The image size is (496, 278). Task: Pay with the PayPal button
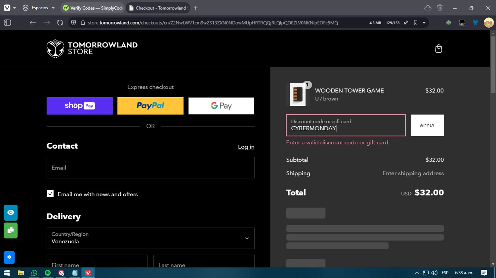(x=150, y=106)
